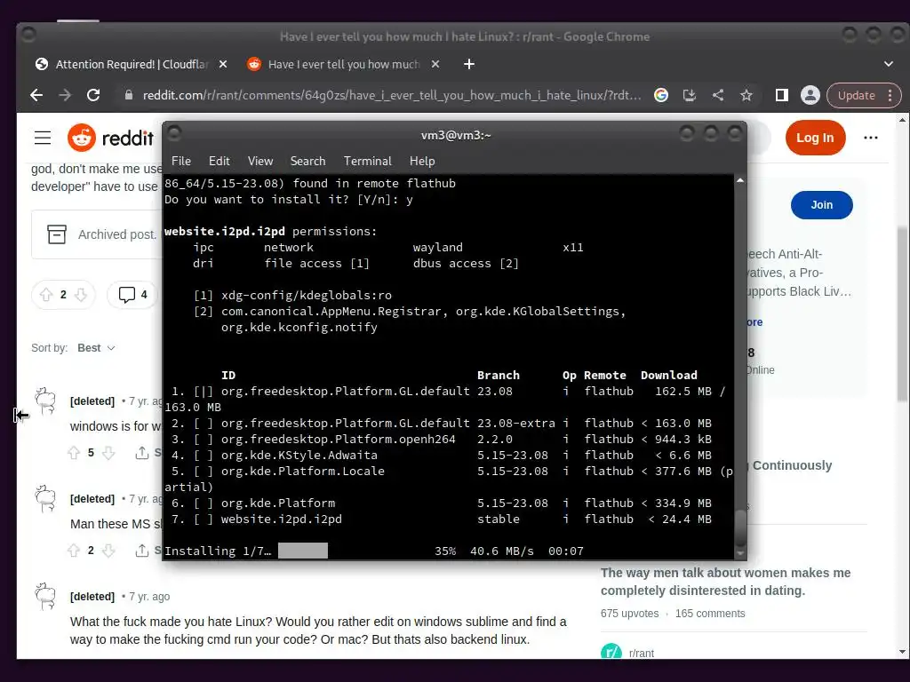
Task: Click the URL address bar
Action: (x=392, y=95)
